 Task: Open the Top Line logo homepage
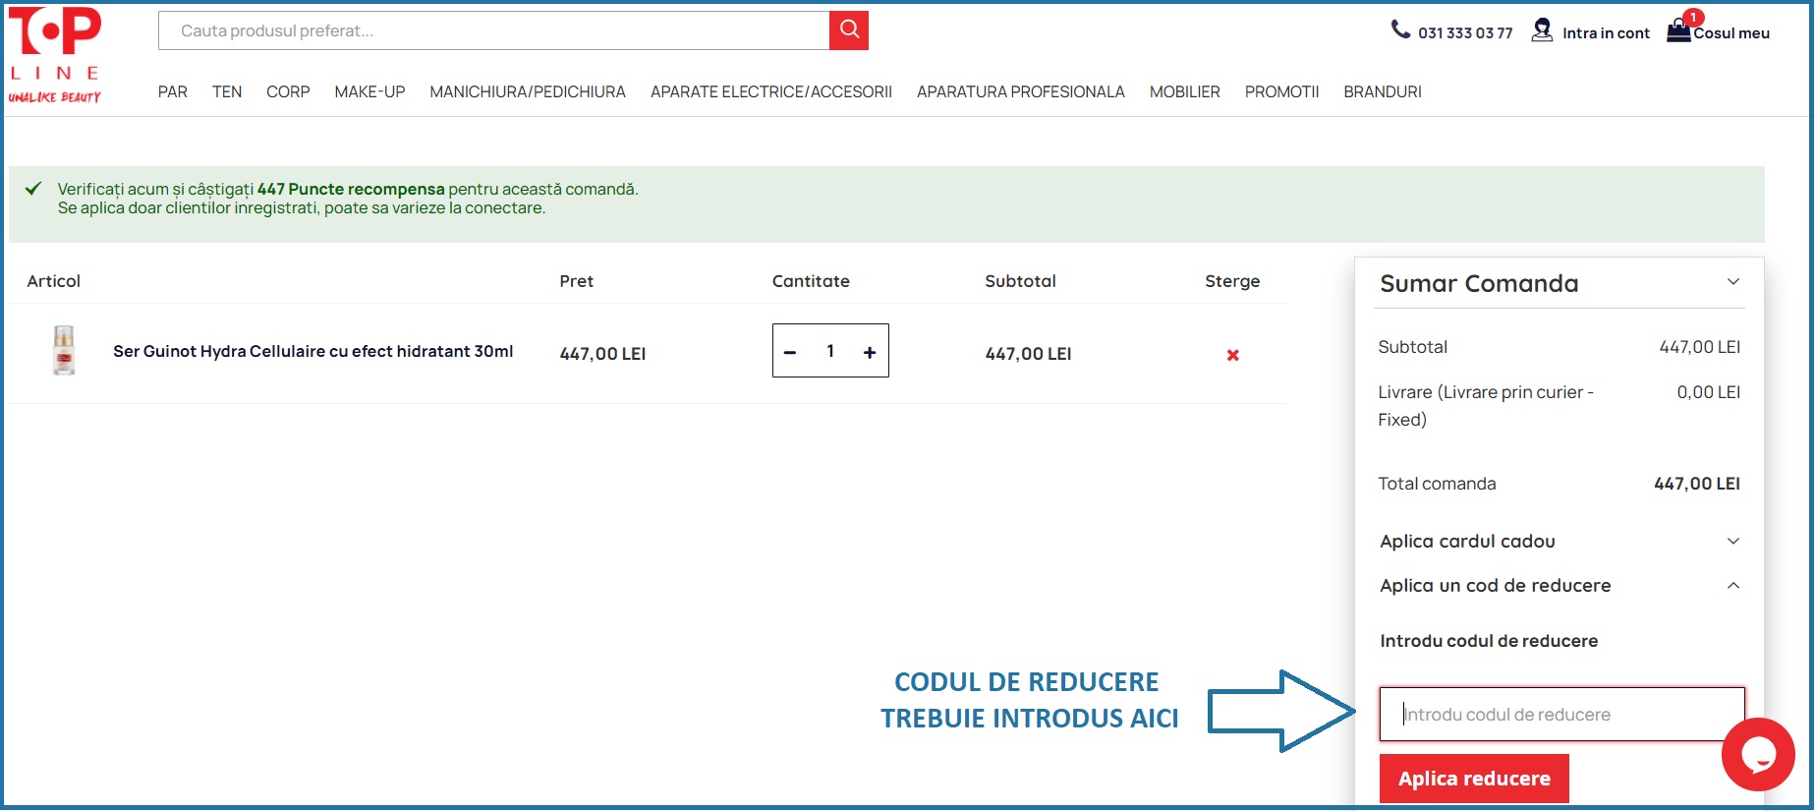pyautogui.click(x=55, y=55)
